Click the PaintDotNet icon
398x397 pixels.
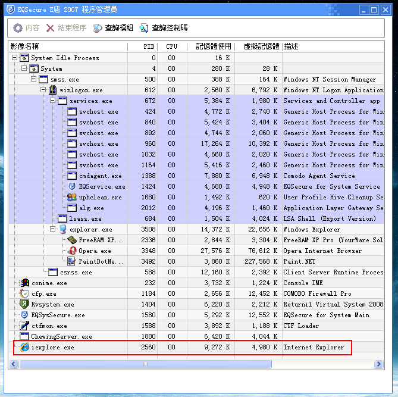pyautogui.click(x=71, y=261)
